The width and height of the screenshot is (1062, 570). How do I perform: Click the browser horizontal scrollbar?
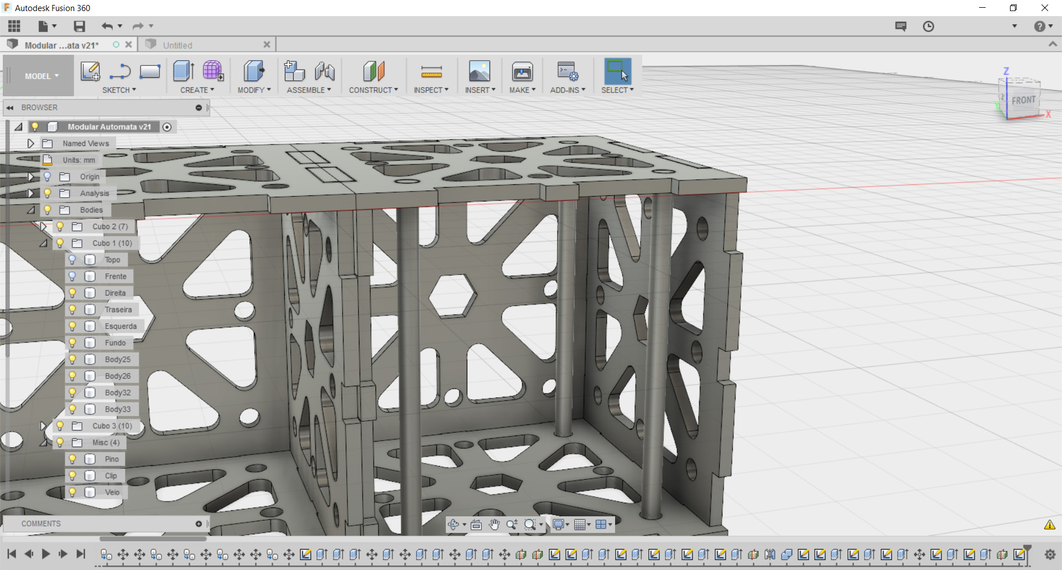[x=153, y=538]
